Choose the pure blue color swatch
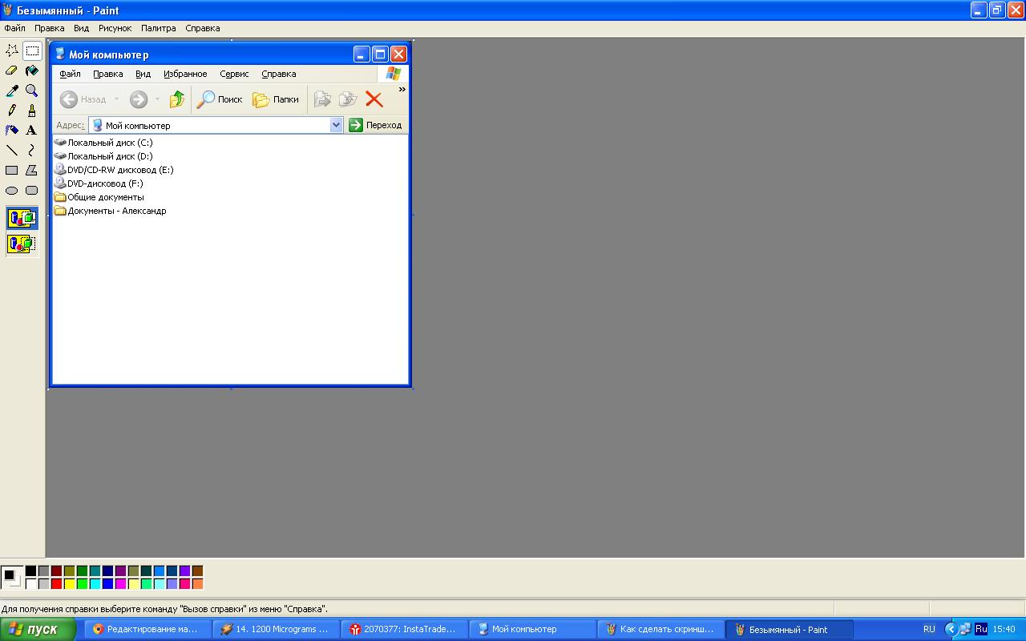 click(107, 584)
